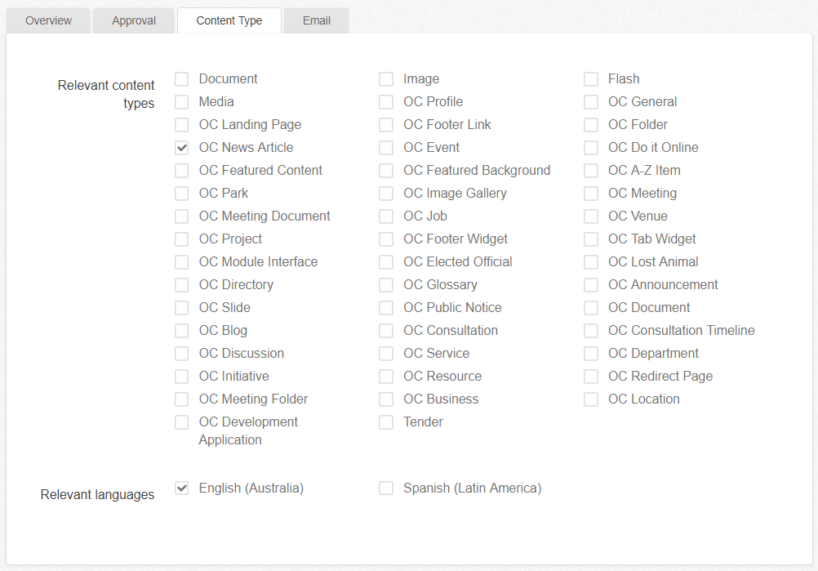Check OC Elected Official
The image size is (818, 571).
(x=386, y=261)
